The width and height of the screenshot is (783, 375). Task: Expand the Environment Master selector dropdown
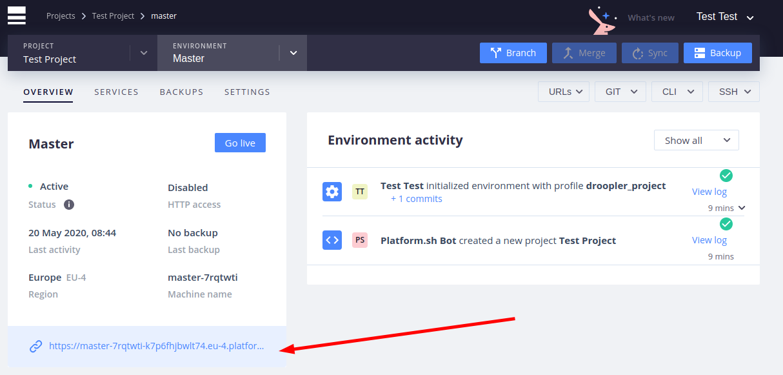[x=293, y=53]
